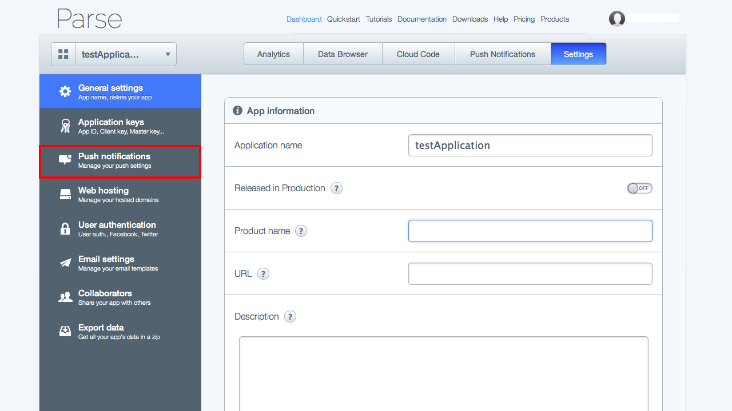Click the Email settings paper plane icon
The image size is (732, 411).
click(65, 263)
